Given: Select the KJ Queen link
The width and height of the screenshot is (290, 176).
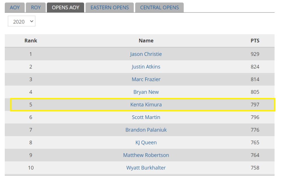Looking at the screenshot, I should [x=146, y=143].
